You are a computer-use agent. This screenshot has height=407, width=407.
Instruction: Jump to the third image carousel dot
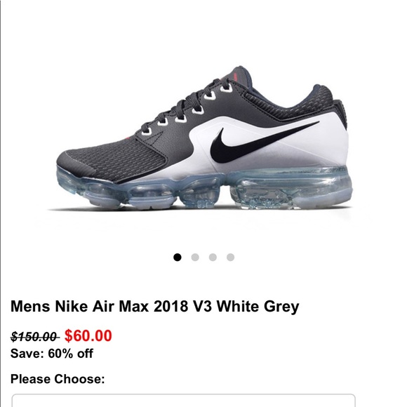click(x=213, y=258)
